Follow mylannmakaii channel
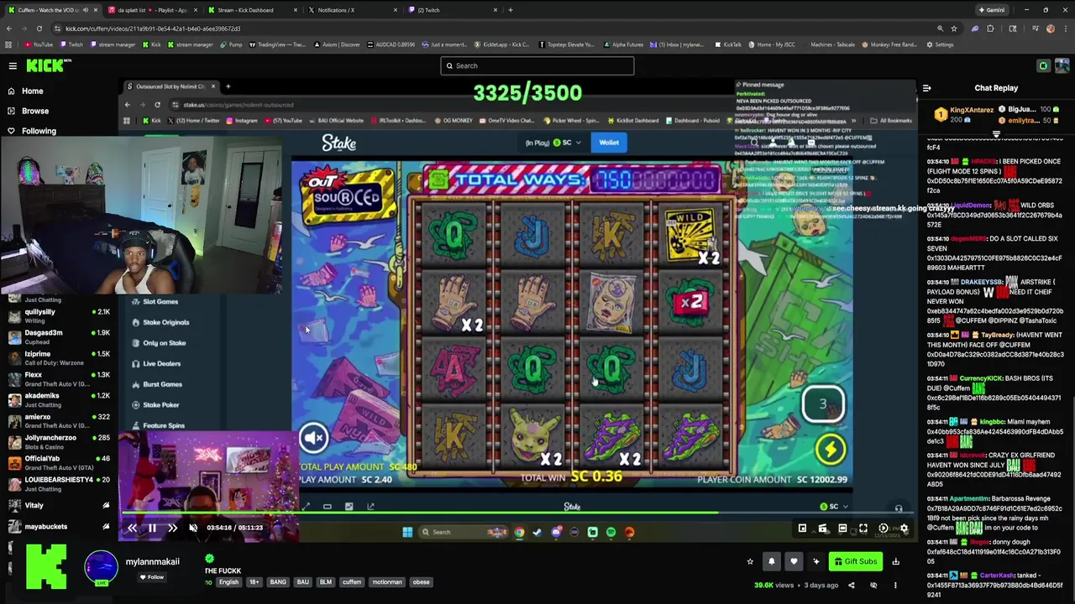1075x604 pixels. click(152, 577)
